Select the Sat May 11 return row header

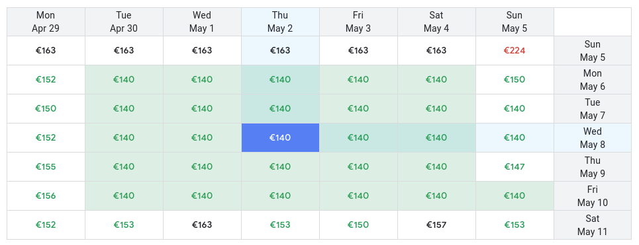point(593,225)
